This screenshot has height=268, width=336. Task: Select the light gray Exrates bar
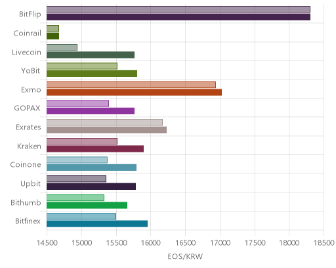coord(104,122)
